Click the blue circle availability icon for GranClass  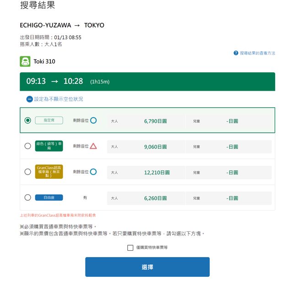pyautogui.click(x=93, y=172)
